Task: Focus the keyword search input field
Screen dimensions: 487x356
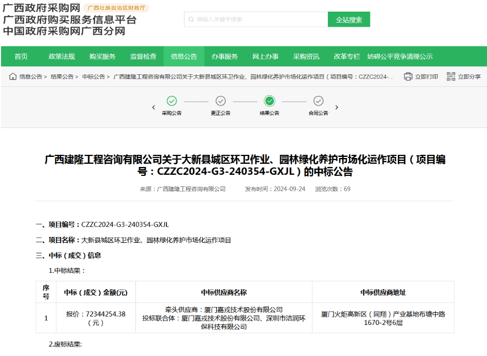Action: 256,19
